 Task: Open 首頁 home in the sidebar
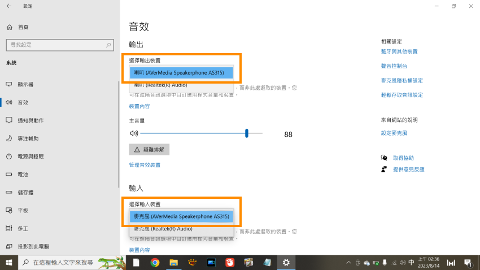(x=18, y=27)
